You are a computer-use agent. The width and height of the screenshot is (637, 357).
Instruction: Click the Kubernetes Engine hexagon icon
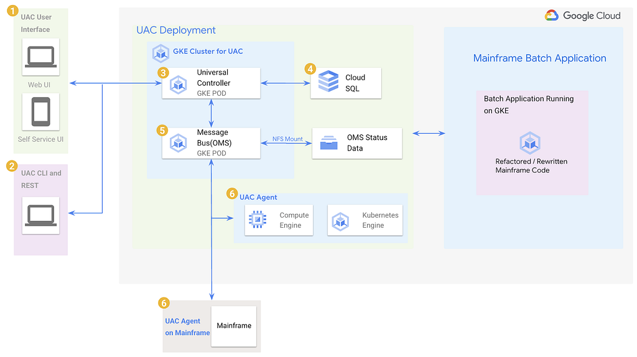click(x=340, y=221)
